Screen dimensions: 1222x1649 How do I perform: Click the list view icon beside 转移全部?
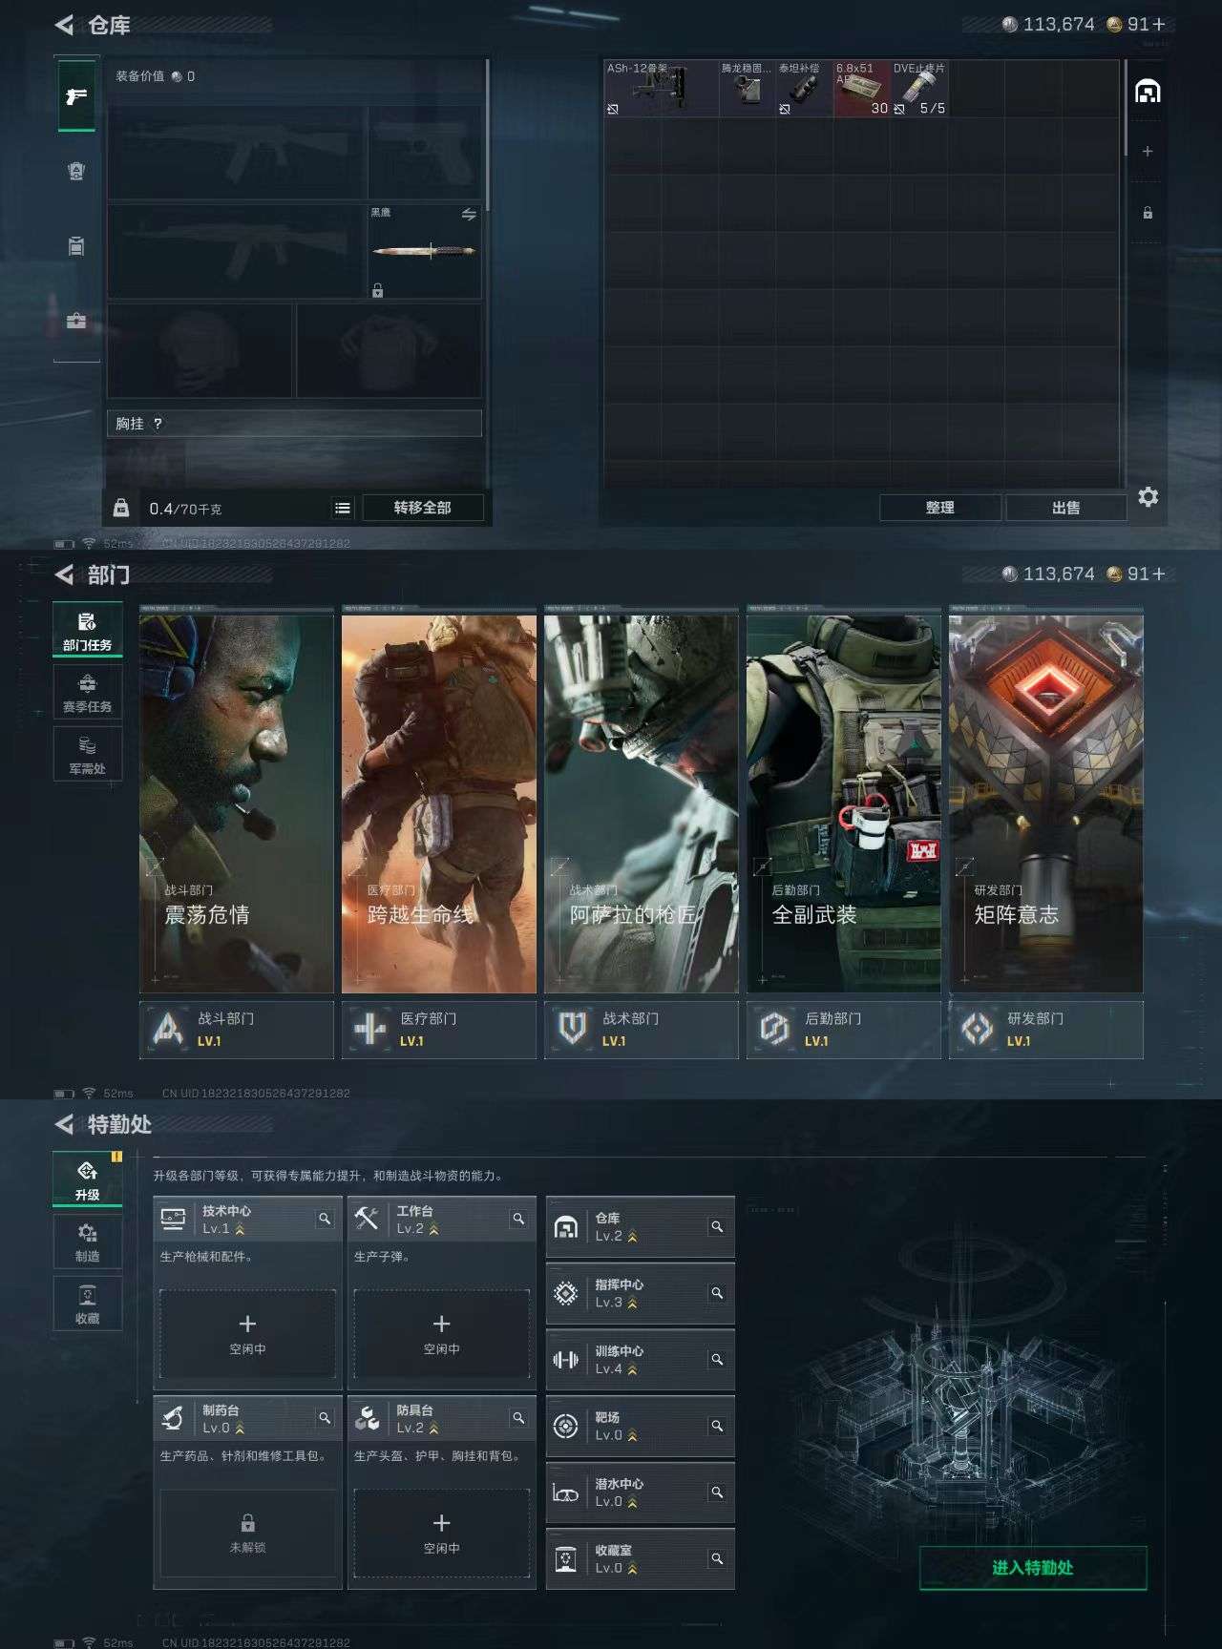343,509
